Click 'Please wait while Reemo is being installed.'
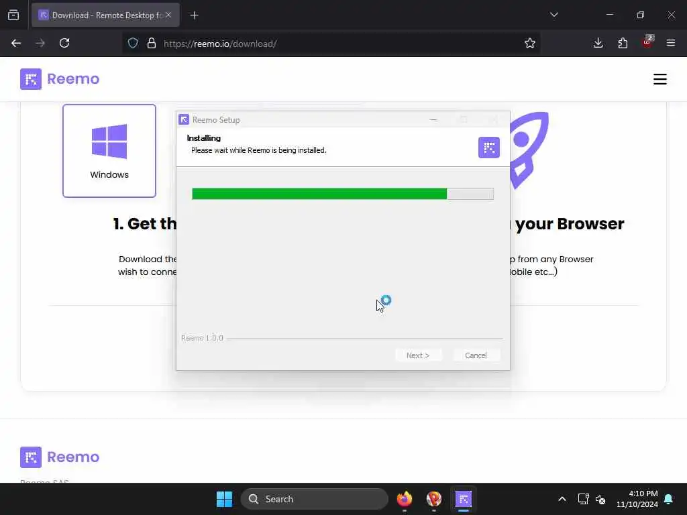The height and width of the screenshot is (515, 687). click(258, 150)
